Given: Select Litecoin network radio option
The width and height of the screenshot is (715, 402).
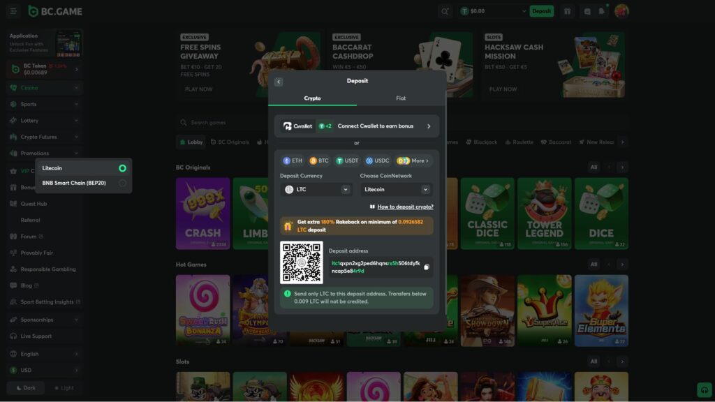Looking at the screenshot, I should click(x=122, y=168).
